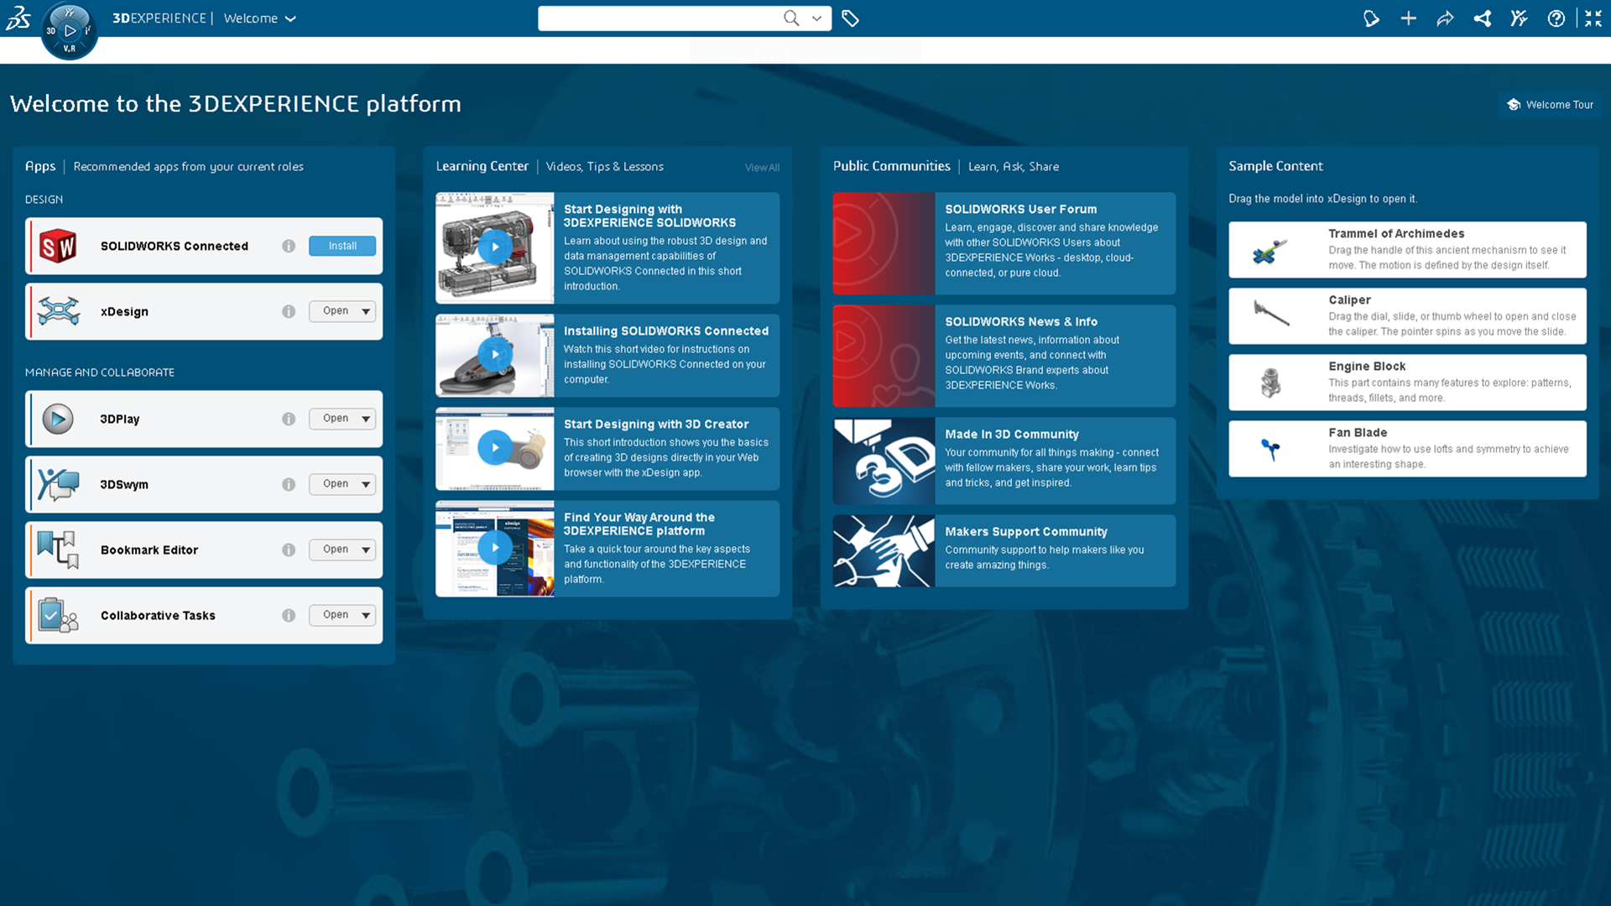Open the SOLIDWORKS User Forum community

click(x=1020, y=209)
